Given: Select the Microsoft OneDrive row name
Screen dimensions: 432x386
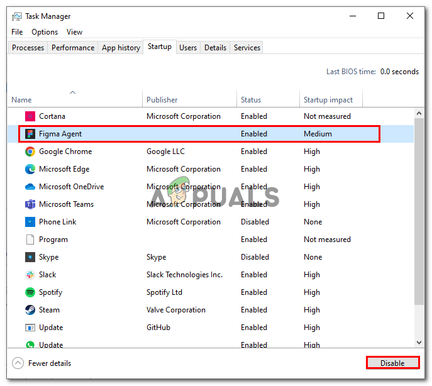Looking at the screenshot, I should click(71, 187).
